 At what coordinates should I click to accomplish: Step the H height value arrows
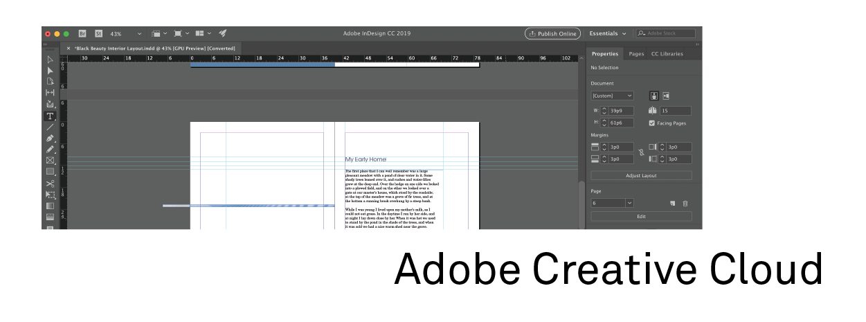click(x=604, y=122)
